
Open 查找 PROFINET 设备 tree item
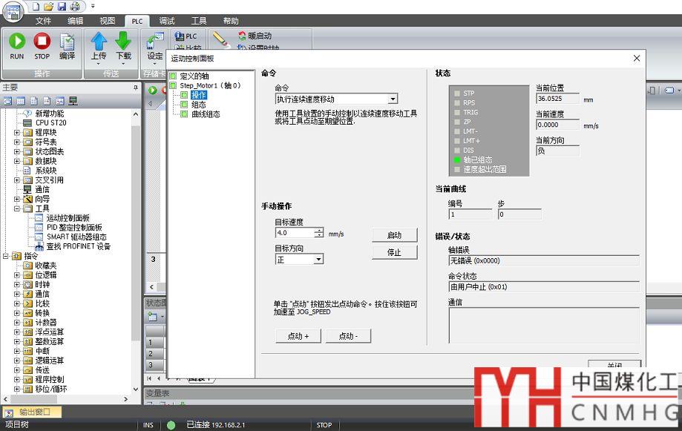click(x=78, y=246)
